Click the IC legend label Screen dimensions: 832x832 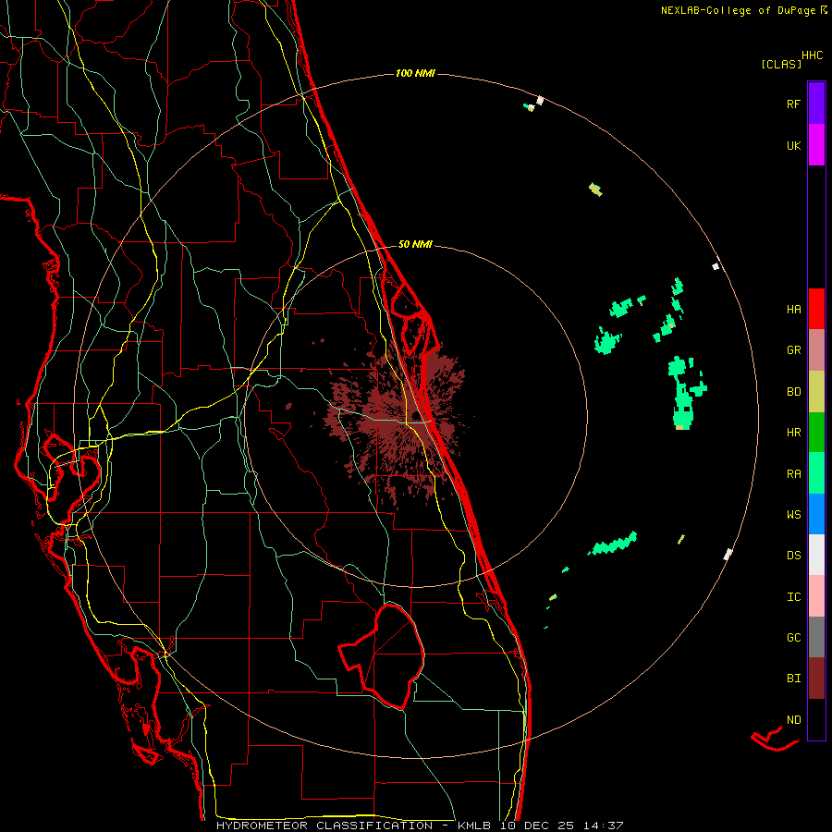pos(794,597)
